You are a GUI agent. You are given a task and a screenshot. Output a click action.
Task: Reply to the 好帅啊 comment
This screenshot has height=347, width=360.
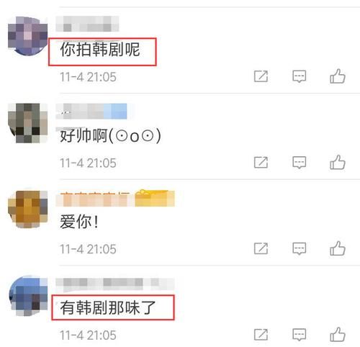pos(300,163)
